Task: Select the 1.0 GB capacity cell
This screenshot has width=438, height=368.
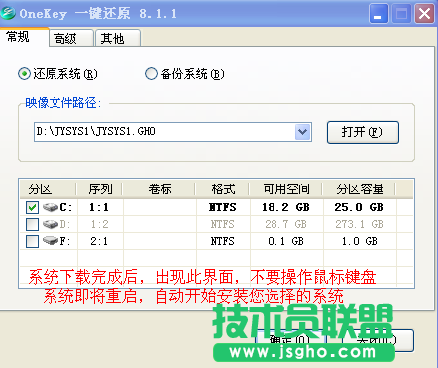Action: click(359, 241)
